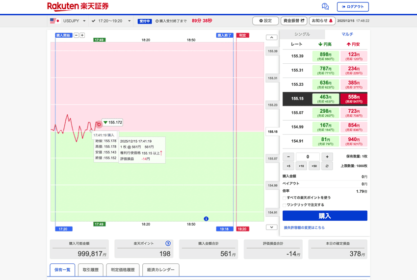Click the 資金振替 fund transfer button
This screenshot has width=417, height=280.
tap(294, 21)
